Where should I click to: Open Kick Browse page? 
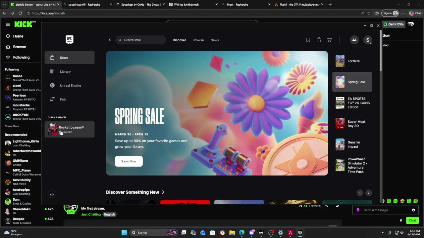(20, 47)
